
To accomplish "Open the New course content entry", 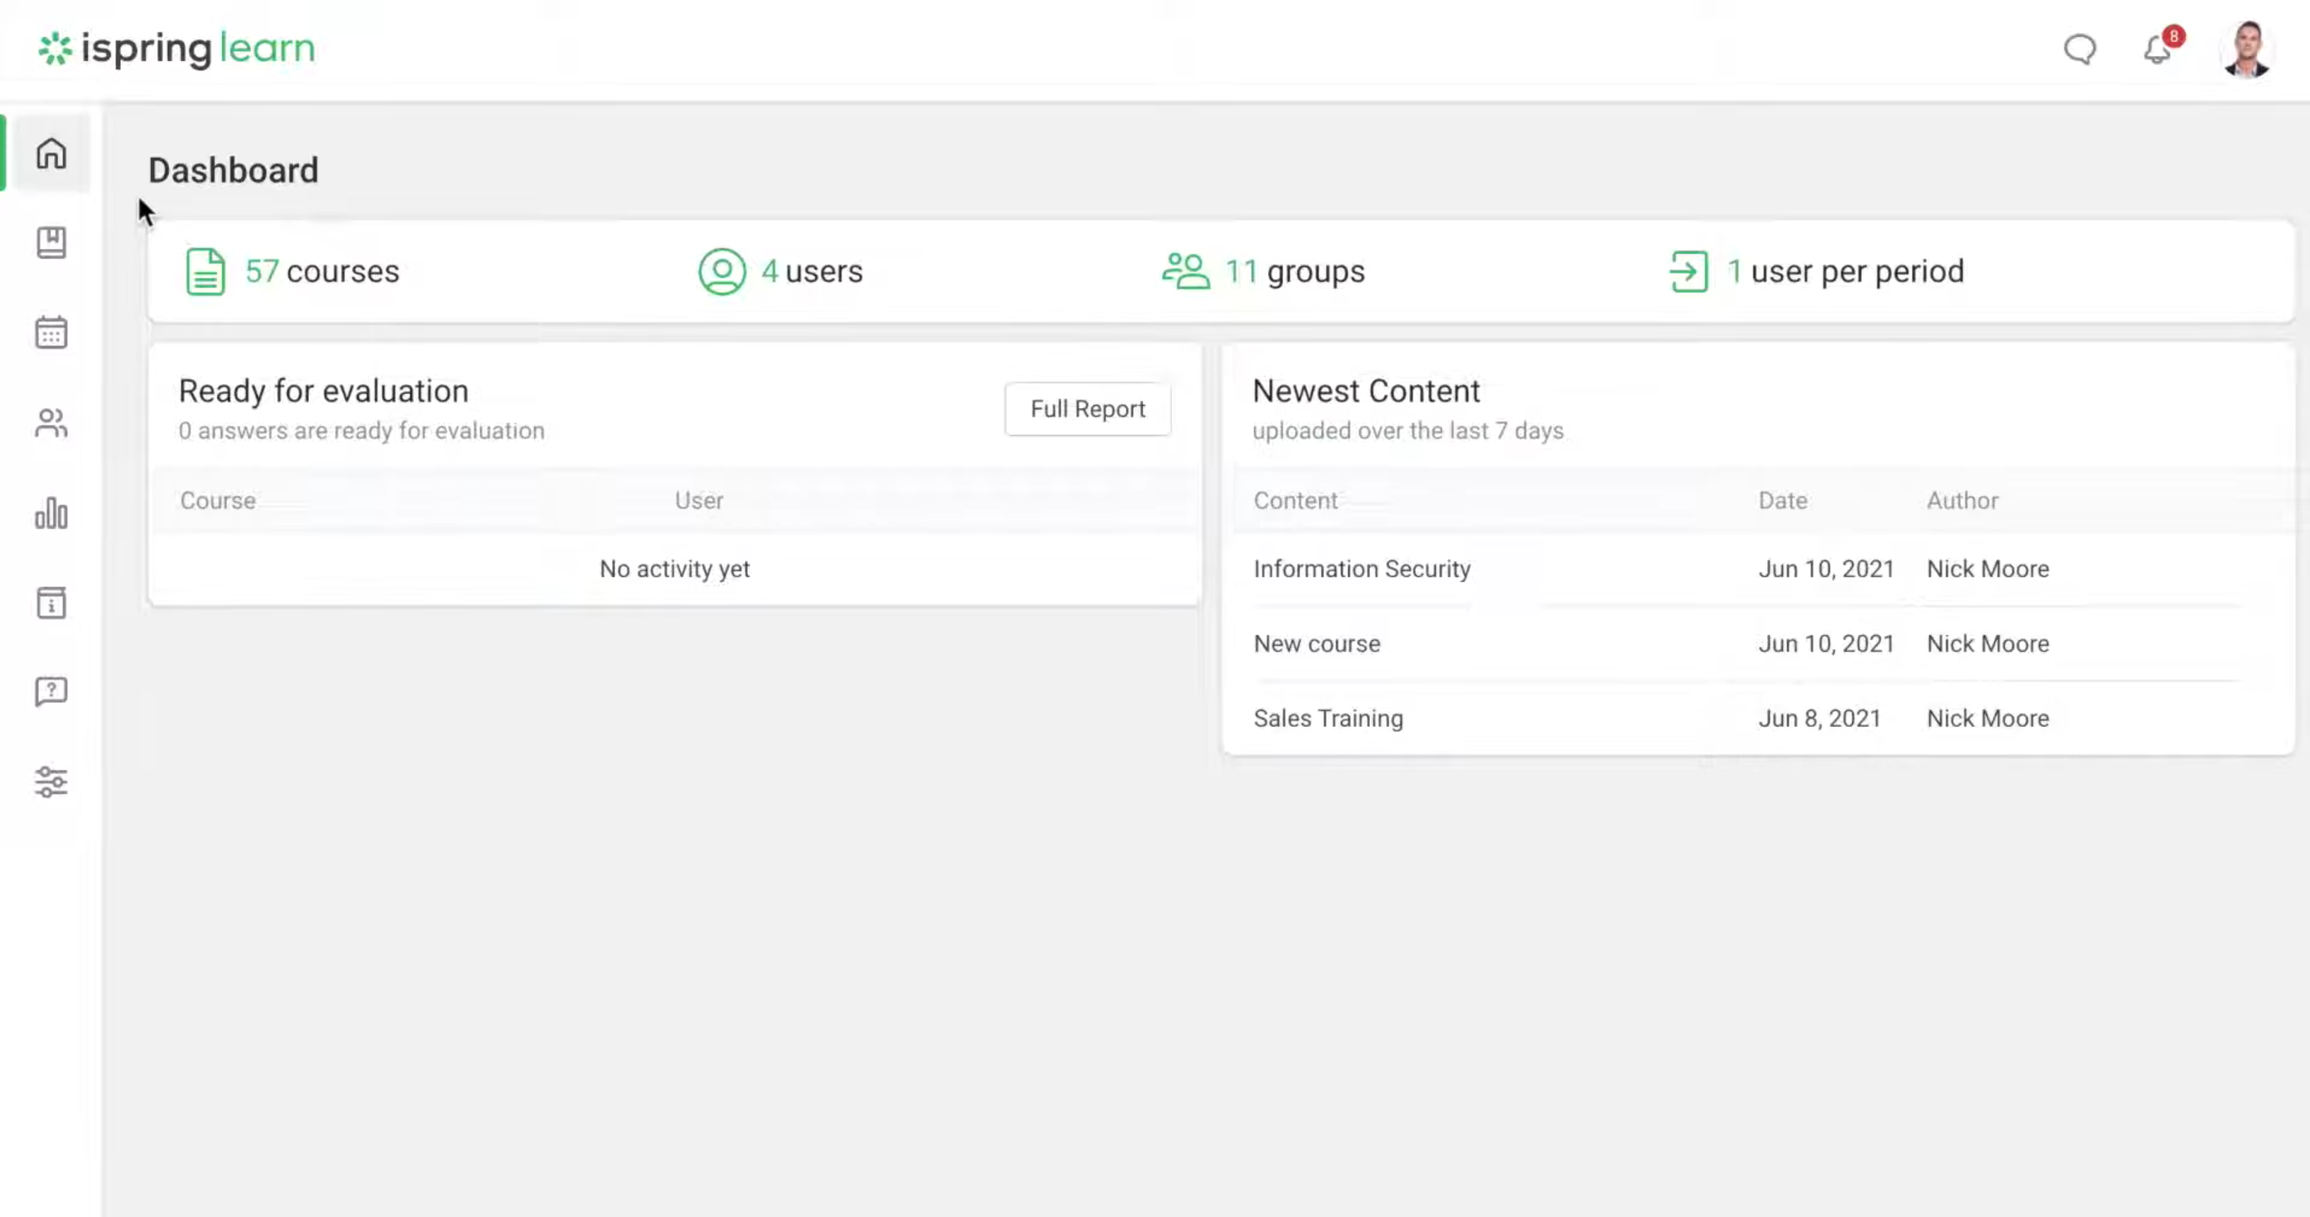I will (x=1317, y=643).
